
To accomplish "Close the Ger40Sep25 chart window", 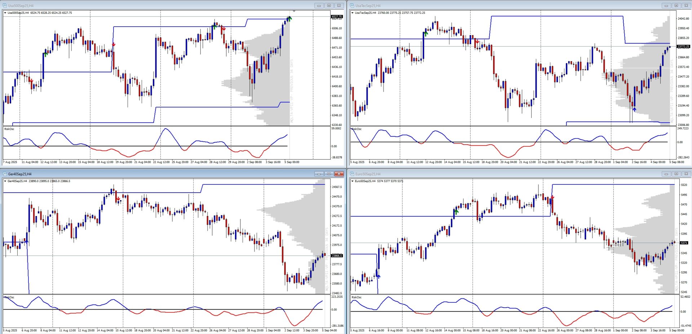I will click(x=339, y=174).
